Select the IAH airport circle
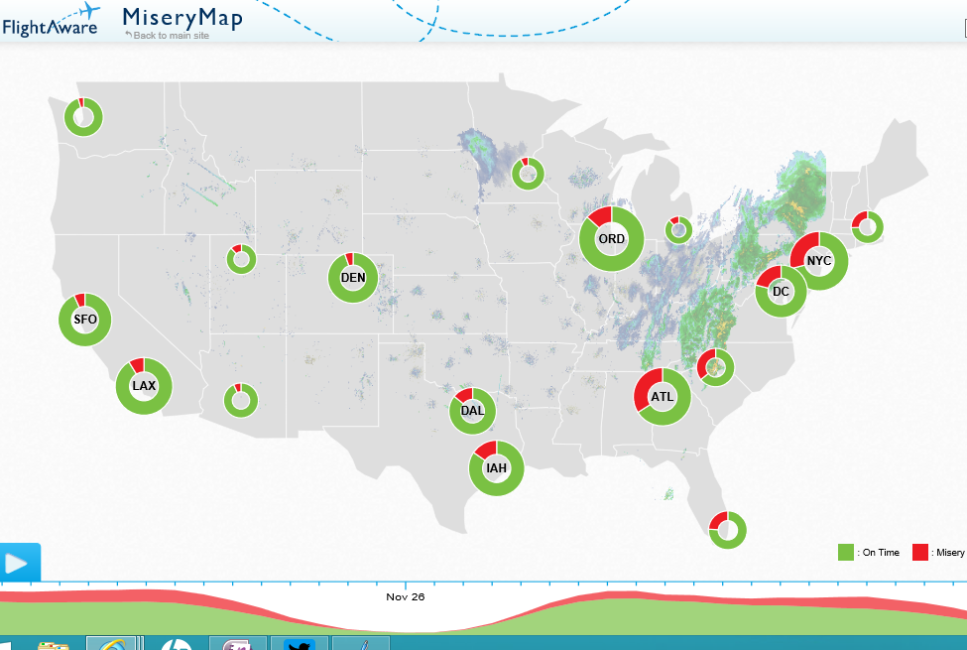 (497, 468)
